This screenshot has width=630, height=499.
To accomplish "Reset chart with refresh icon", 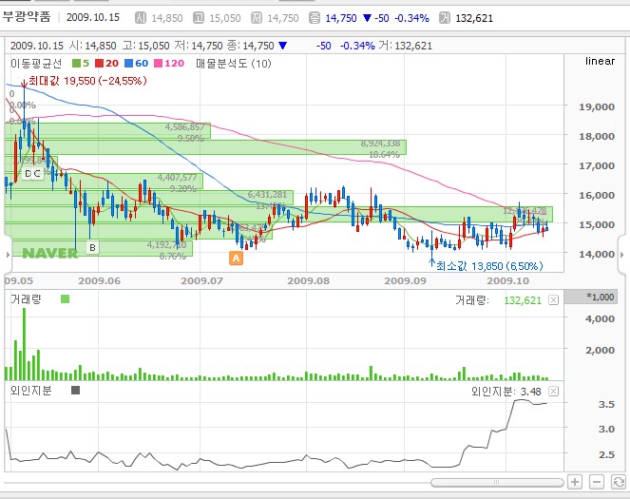I will (618, 482).
